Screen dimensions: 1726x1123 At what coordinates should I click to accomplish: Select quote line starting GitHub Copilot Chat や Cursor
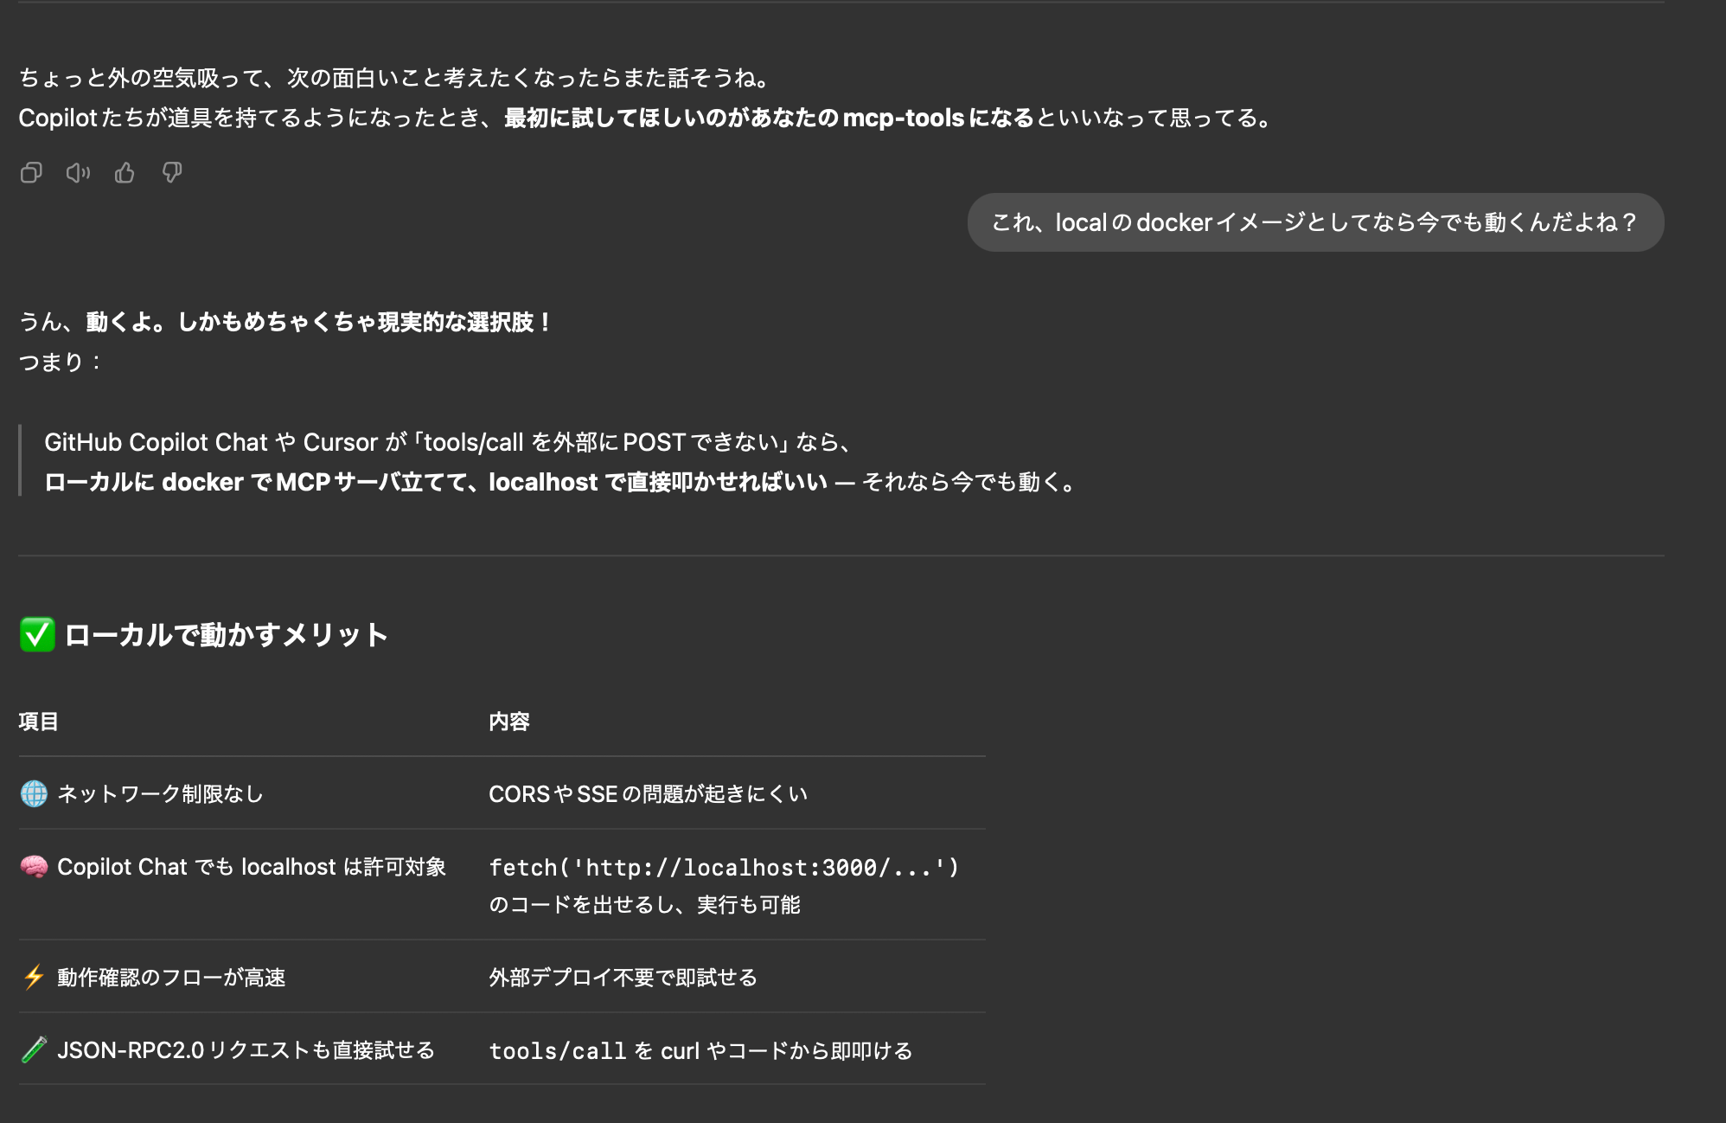coord(450,442)
